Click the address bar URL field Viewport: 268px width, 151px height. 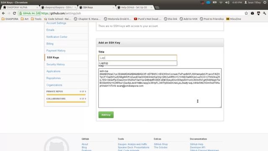coord(142,13)
